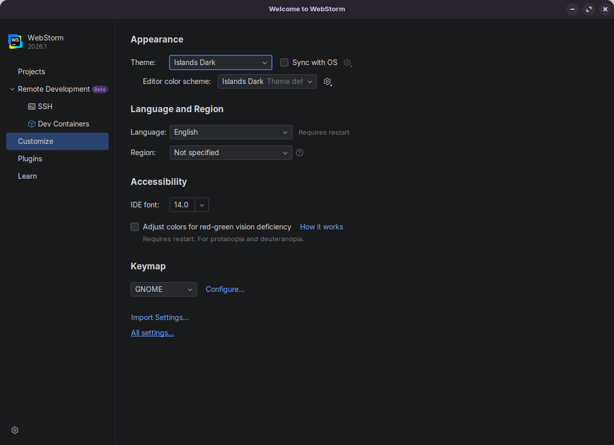Check adjust colors for red-green vision deficiency

coord(134,226)
